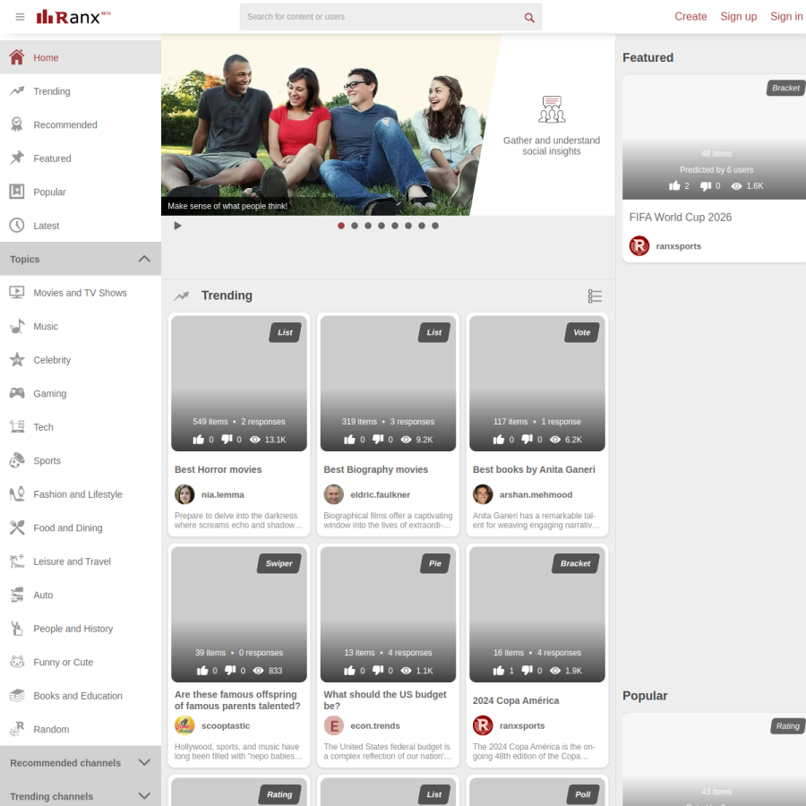Like the 2024 Copa América card
Screen dimensions: 806x806
[499, 670]
